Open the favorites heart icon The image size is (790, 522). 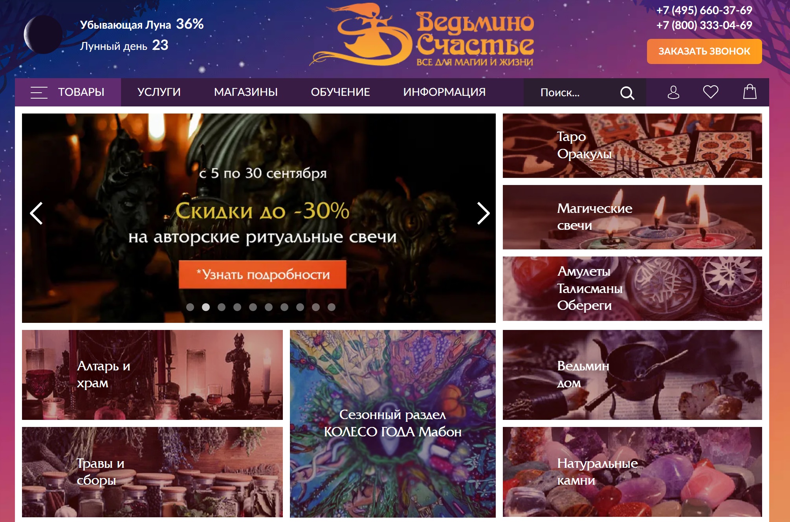point(711,92)
